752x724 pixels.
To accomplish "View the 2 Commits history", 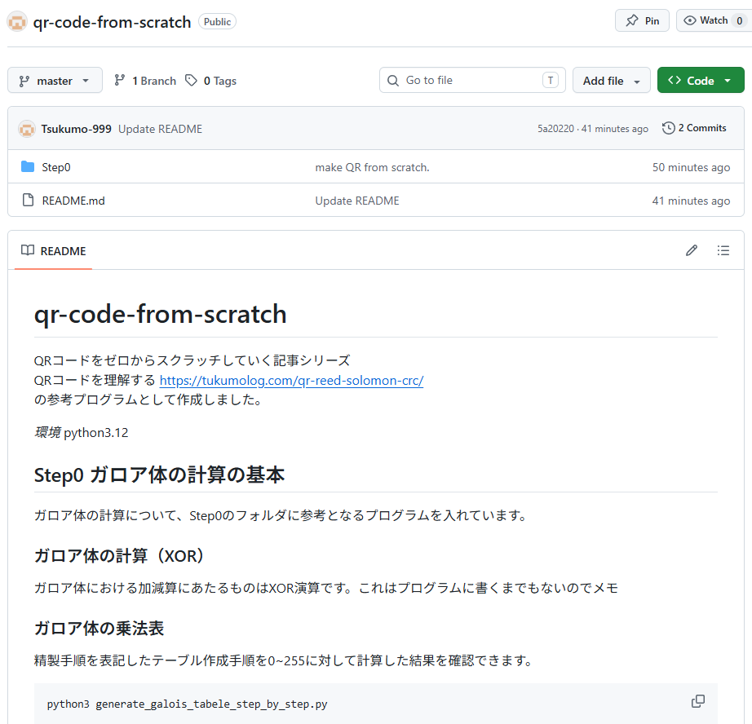I will 694,128.
